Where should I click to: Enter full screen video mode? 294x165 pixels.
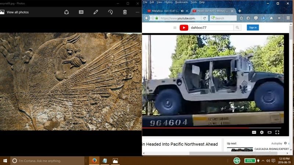coord(277,132)
